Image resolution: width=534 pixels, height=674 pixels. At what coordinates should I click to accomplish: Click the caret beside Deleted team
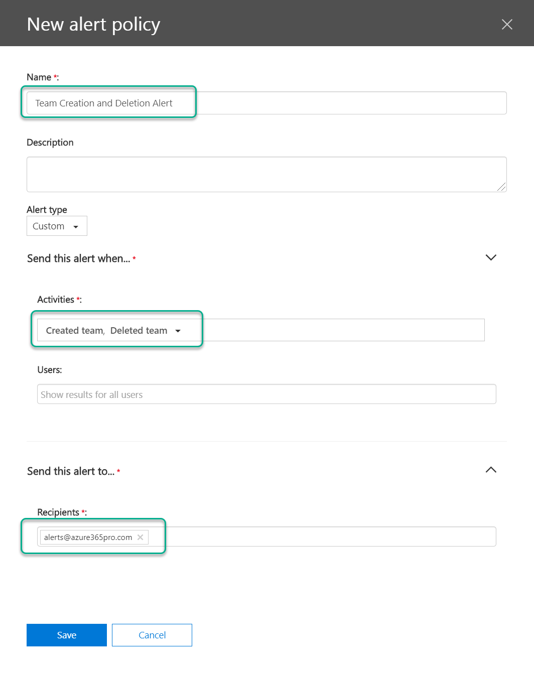click(178, 331)
